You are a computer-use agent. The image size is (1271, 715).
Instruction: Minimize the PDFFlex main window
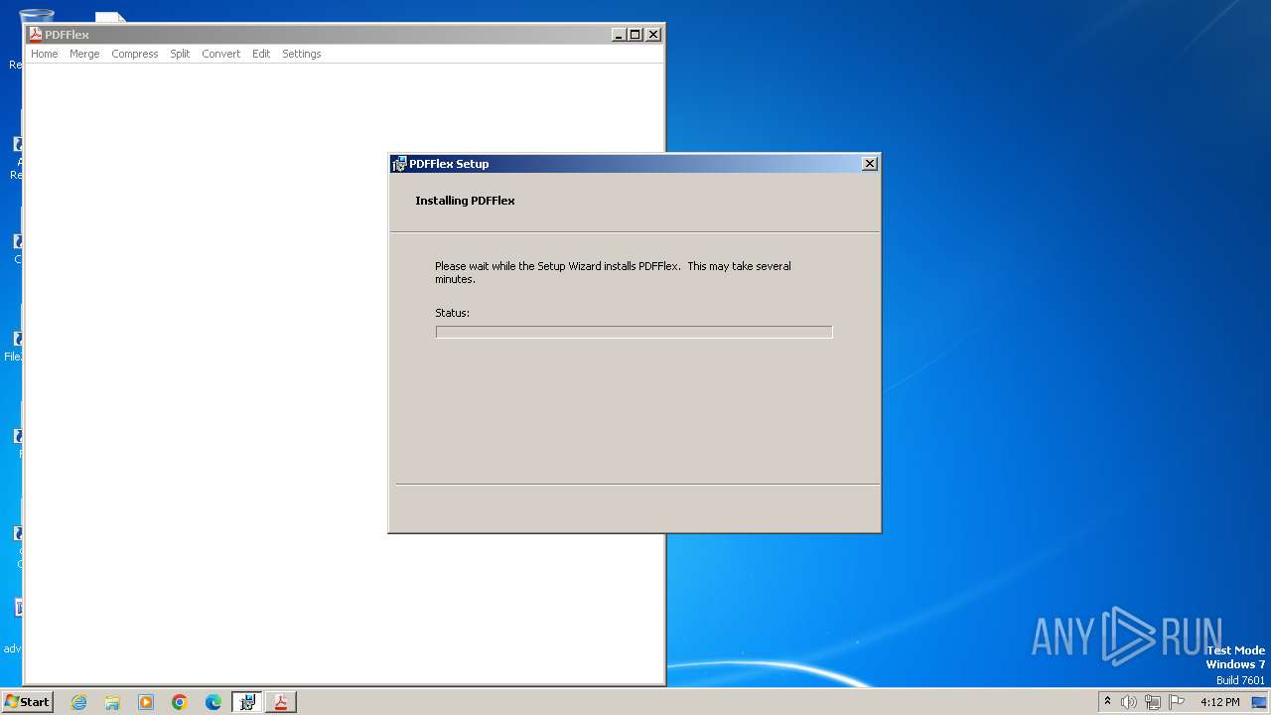tap(619, 34)
